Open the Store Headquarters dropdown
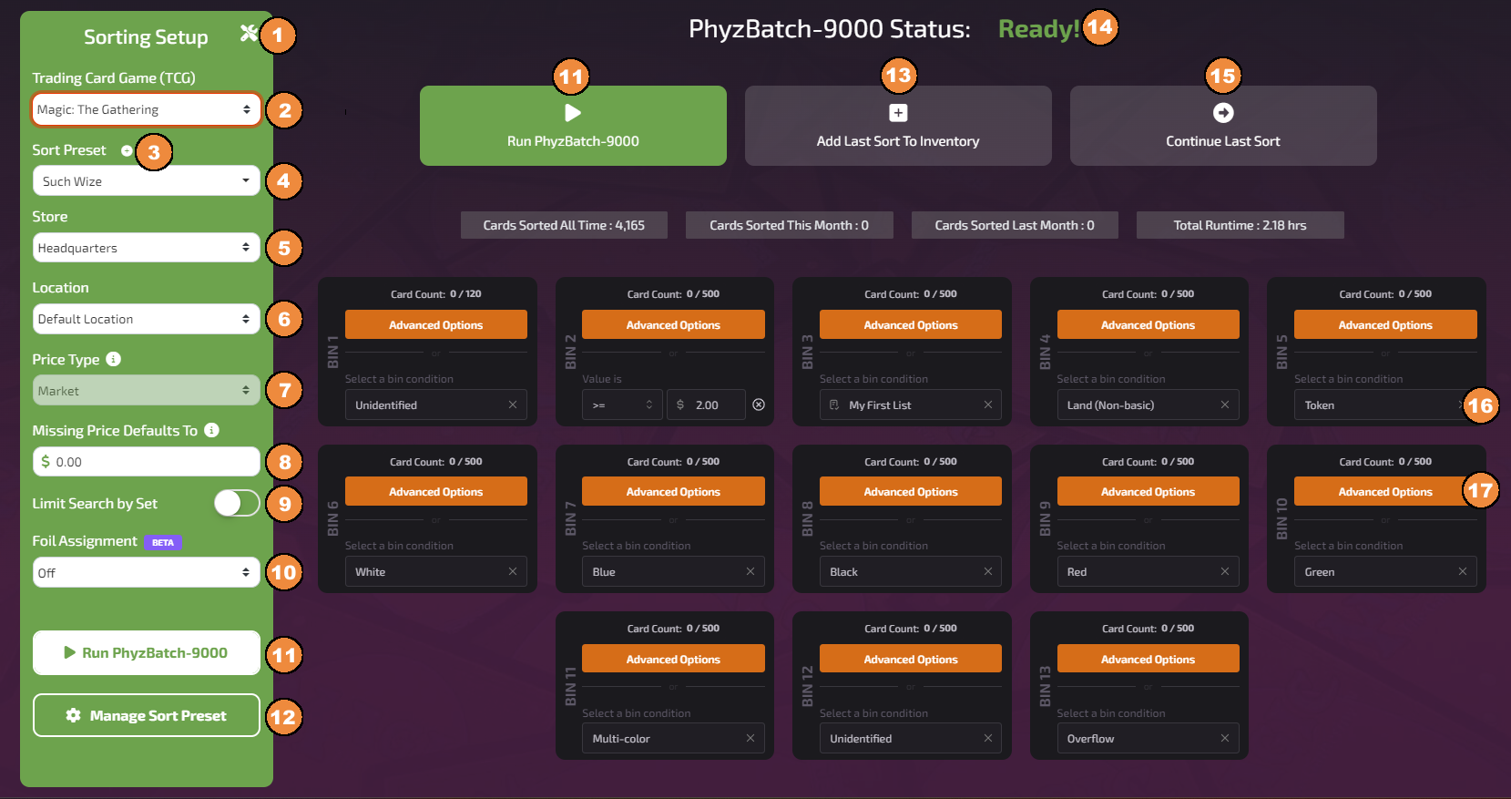This screenshot has height=799, width=1511. 146,248
